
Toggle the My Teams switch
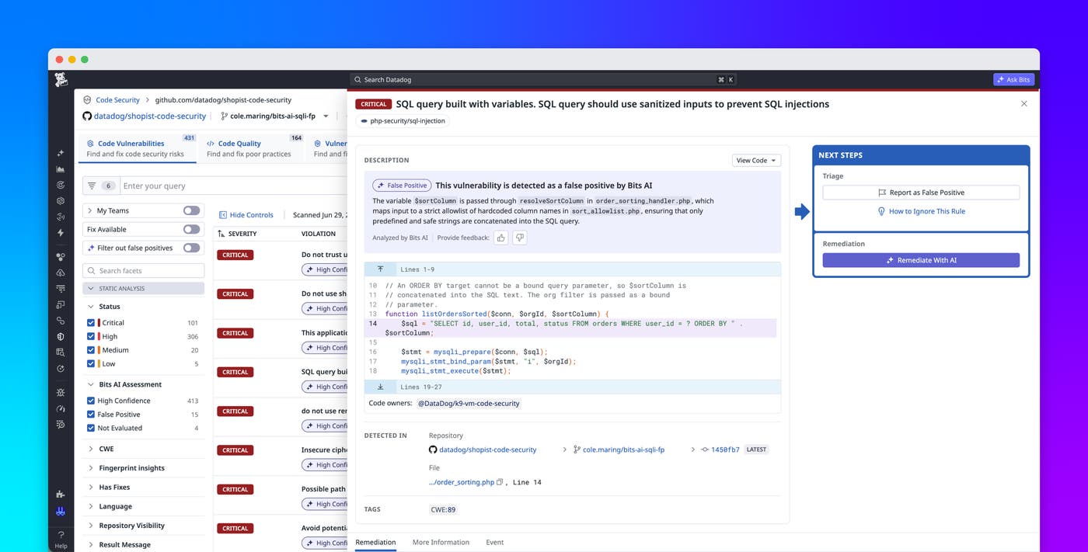[x=191, y=210]
